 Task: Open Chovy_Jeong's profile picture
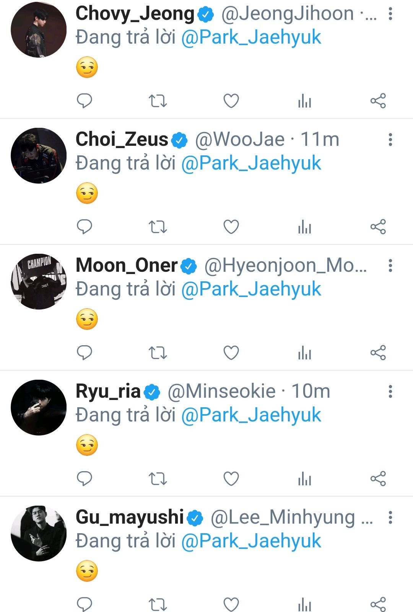(x=39, y=30)
